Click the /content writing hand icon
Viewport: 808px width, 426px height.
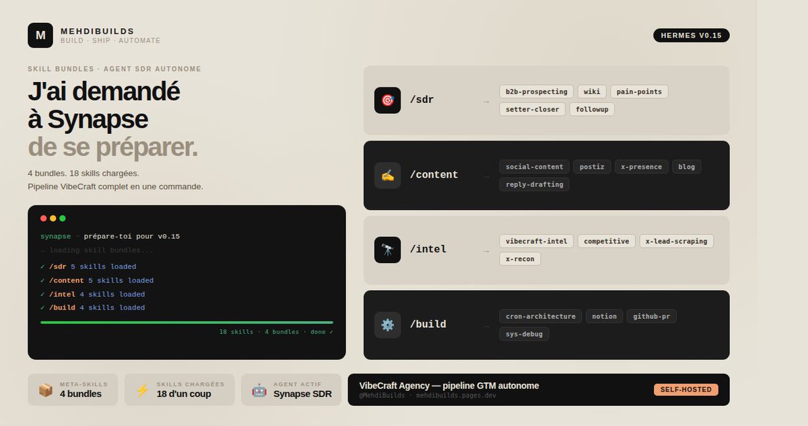tap(387, 175)
